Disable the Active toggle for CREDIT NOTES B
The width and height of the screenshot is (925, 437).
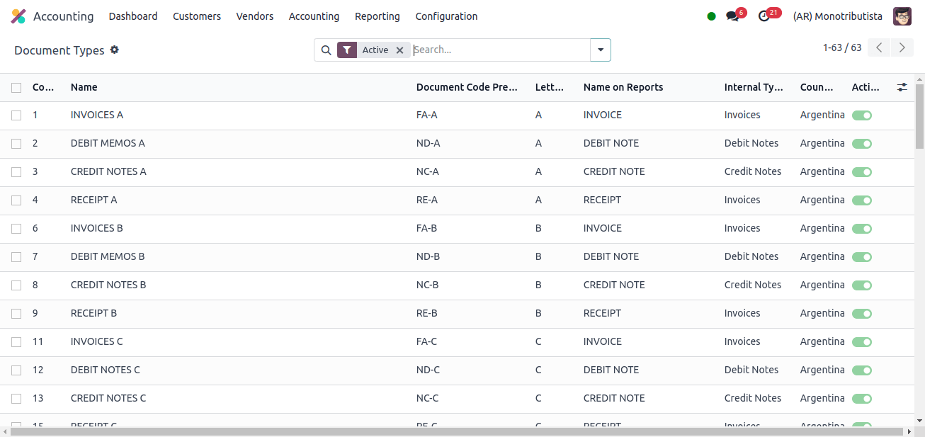click(x=861, y=285)
